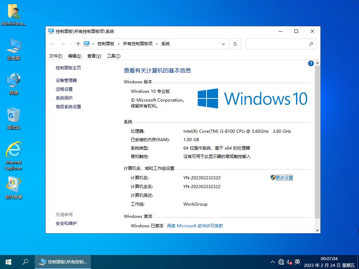Open the 工具(T) menu
The height and width of the screenshot is (269, 359).
pos(113,56)
